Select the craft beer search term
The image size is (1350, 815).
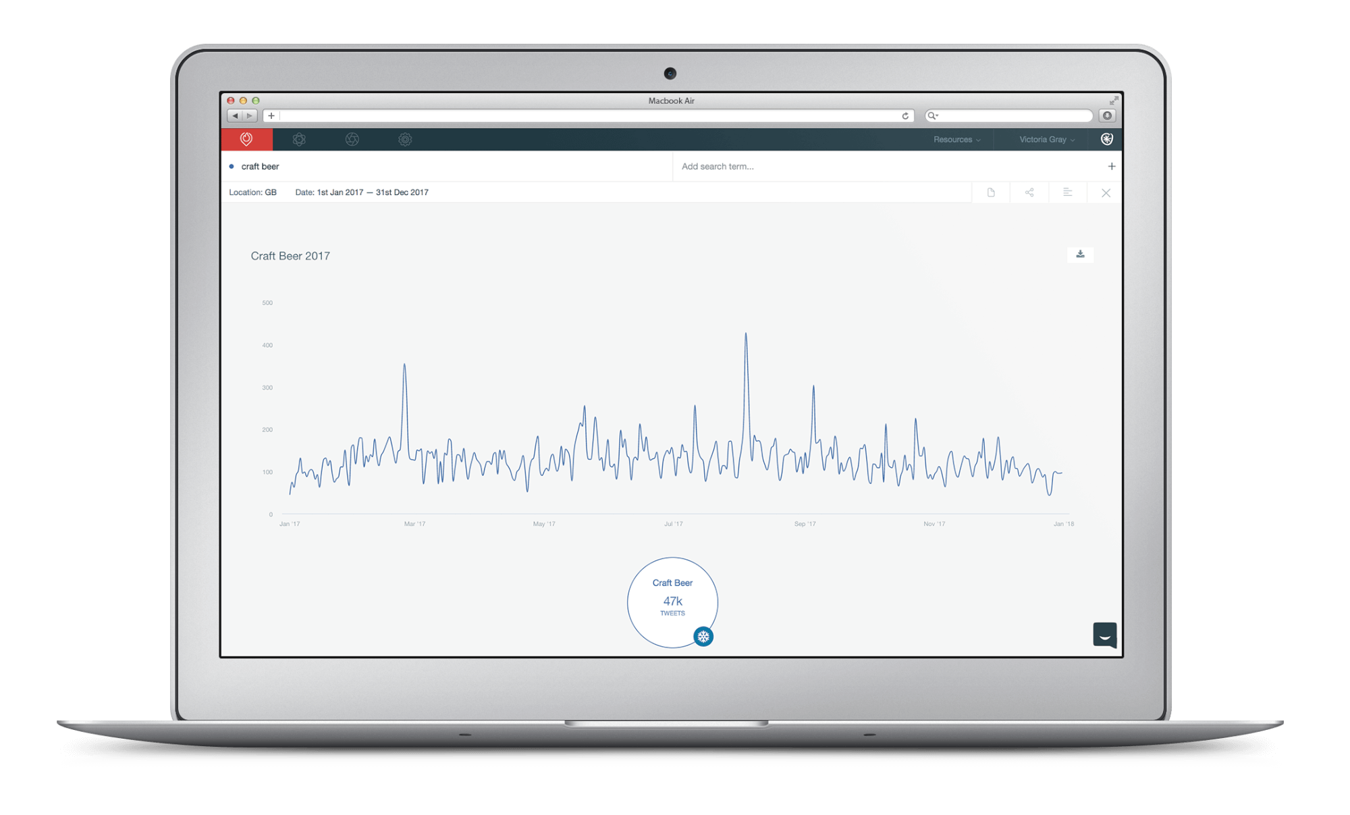click(x=260, y=166)
